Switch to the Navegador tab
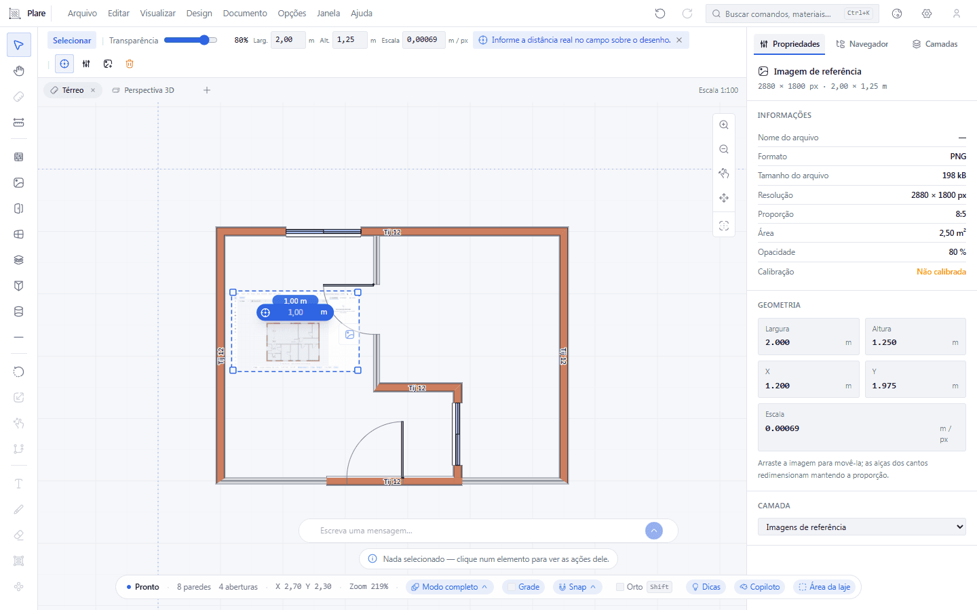Viewport: 977px width, 610px height. click(862, 44)
